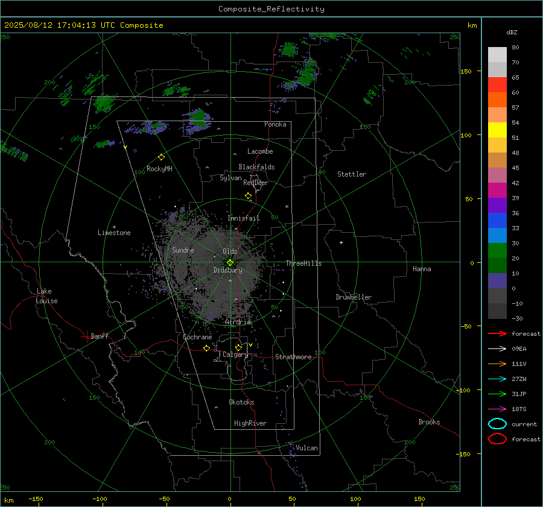This screenshot has height=507, width=543.
Task: Click yellow diamond marker beside RockyMH
Action: (161, 157)
